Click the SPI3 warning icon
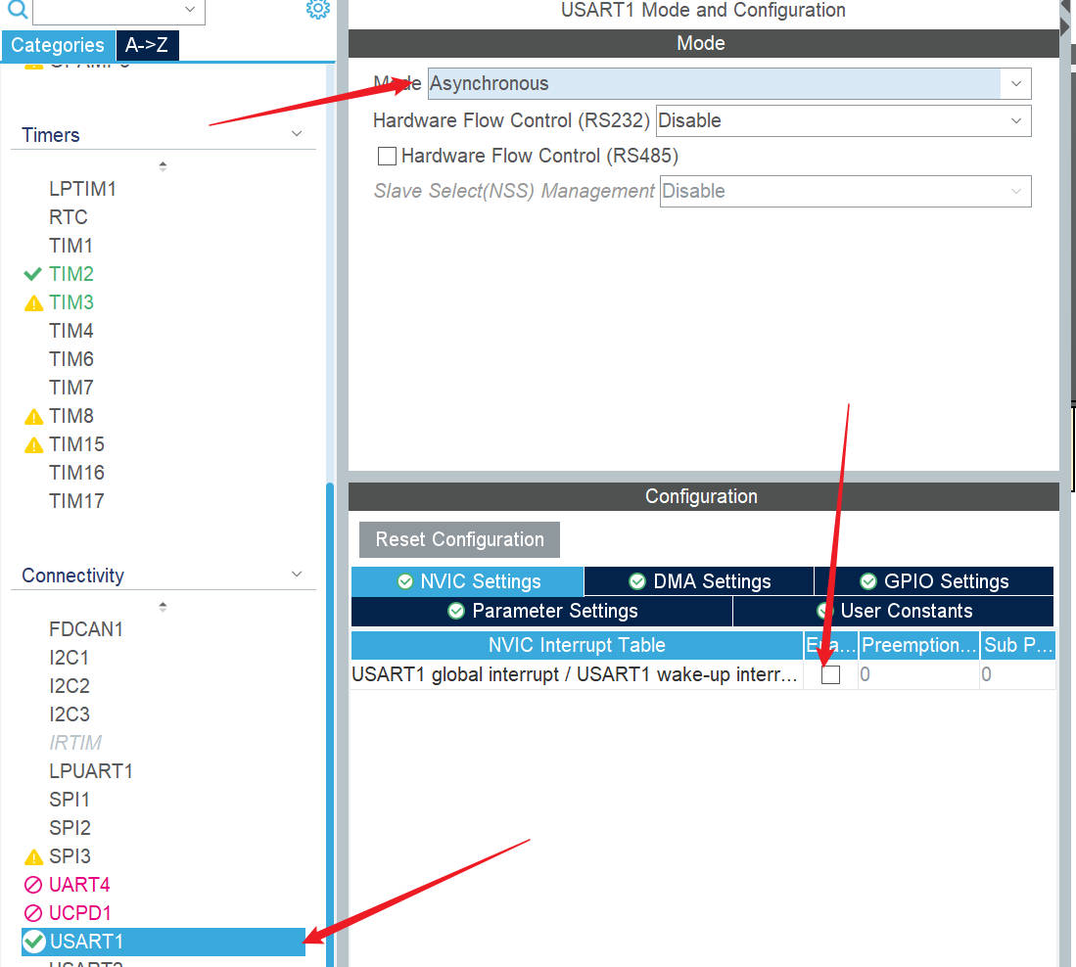The image size is (1076, 967). pyautogui.click(x=33, y=857)
